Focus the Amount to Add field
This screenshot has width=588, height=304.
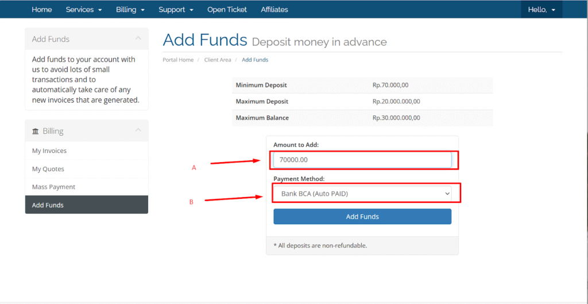[362, 160]
